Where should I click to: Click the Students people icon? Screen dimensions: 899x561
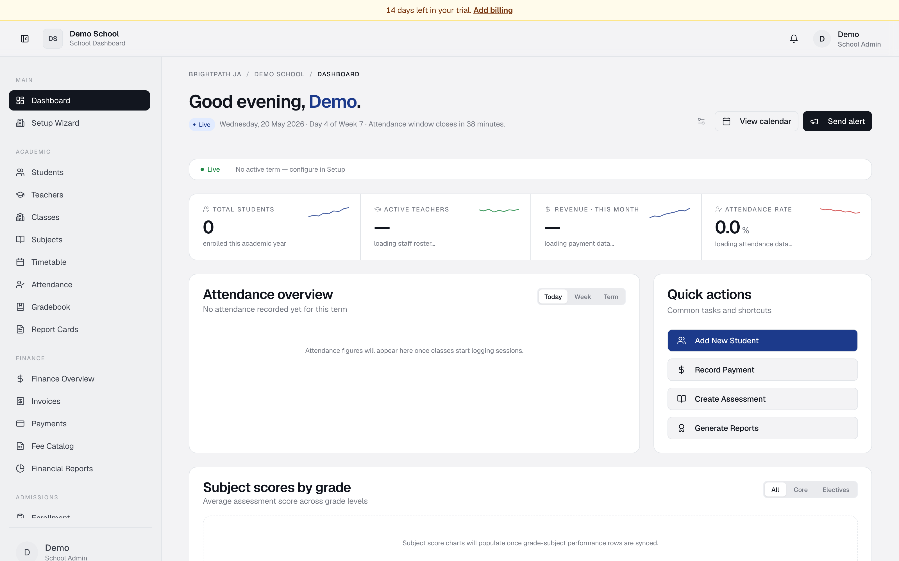(20, 172)
